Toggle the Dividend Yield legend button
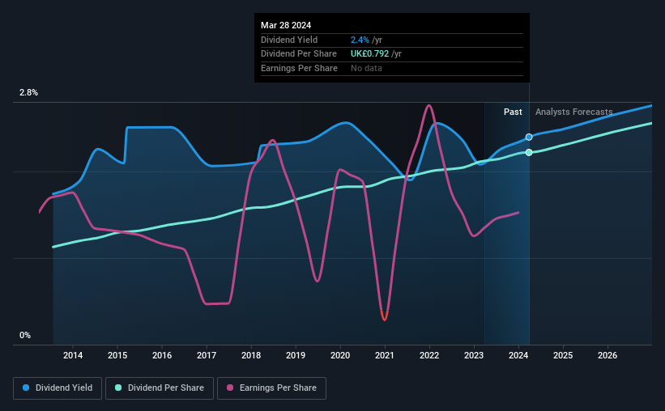This screenshot has width=665, height=411. point(58,388)
